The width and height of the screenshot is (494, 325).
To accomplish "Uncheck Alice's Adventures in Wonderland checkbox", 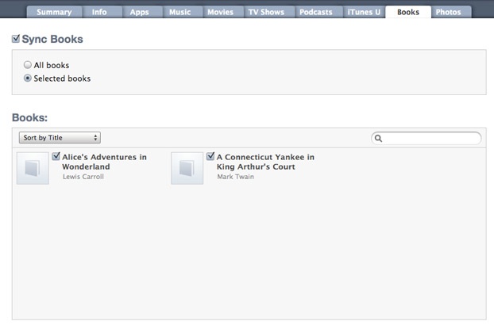I will [56, 156].
